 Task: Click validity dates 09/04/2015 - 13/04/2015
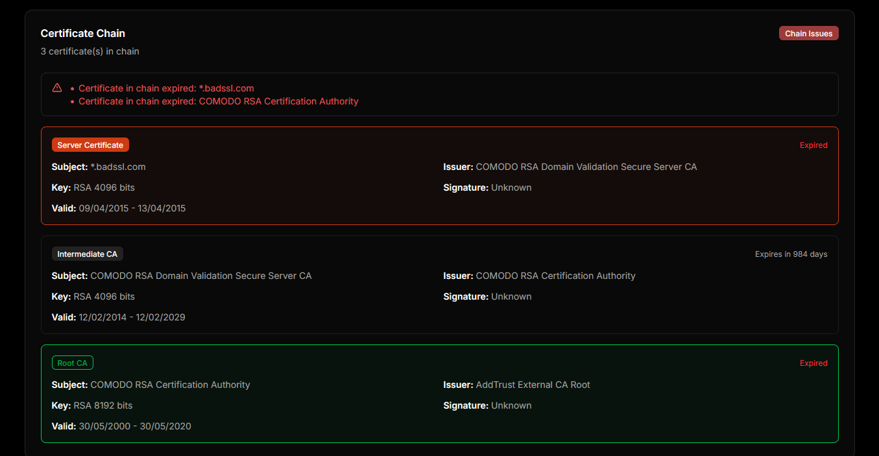[x=132, y=208]
